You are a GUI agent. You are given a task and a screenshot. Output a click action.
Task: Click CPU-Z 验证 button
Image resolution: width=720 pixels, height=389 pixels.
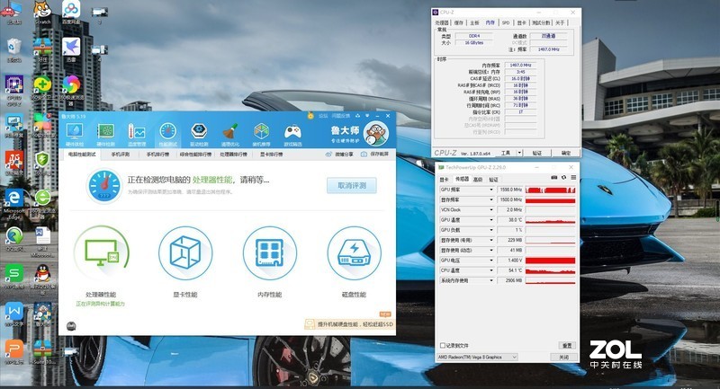536,153
